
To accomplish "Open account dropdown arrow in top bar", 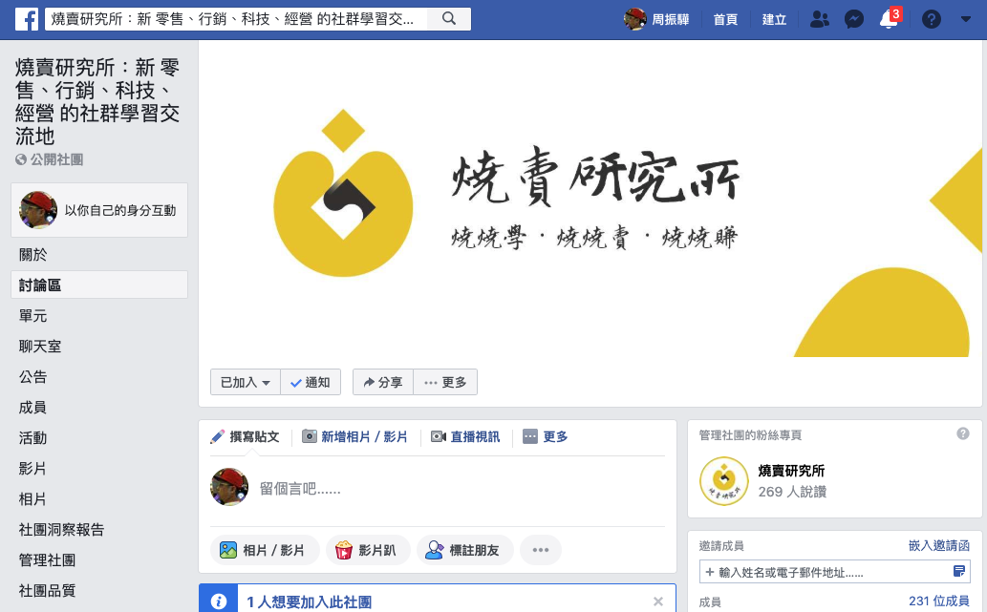I will [x=966, y=19].
